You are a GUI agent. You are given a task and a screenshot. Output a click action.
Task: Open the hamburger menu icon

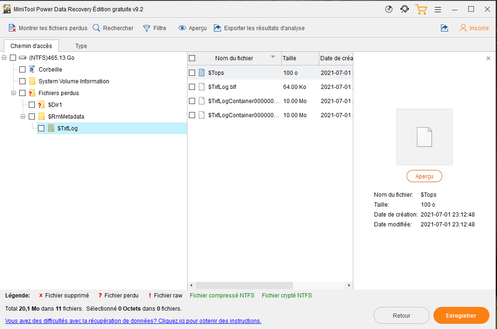coord(438,9)
